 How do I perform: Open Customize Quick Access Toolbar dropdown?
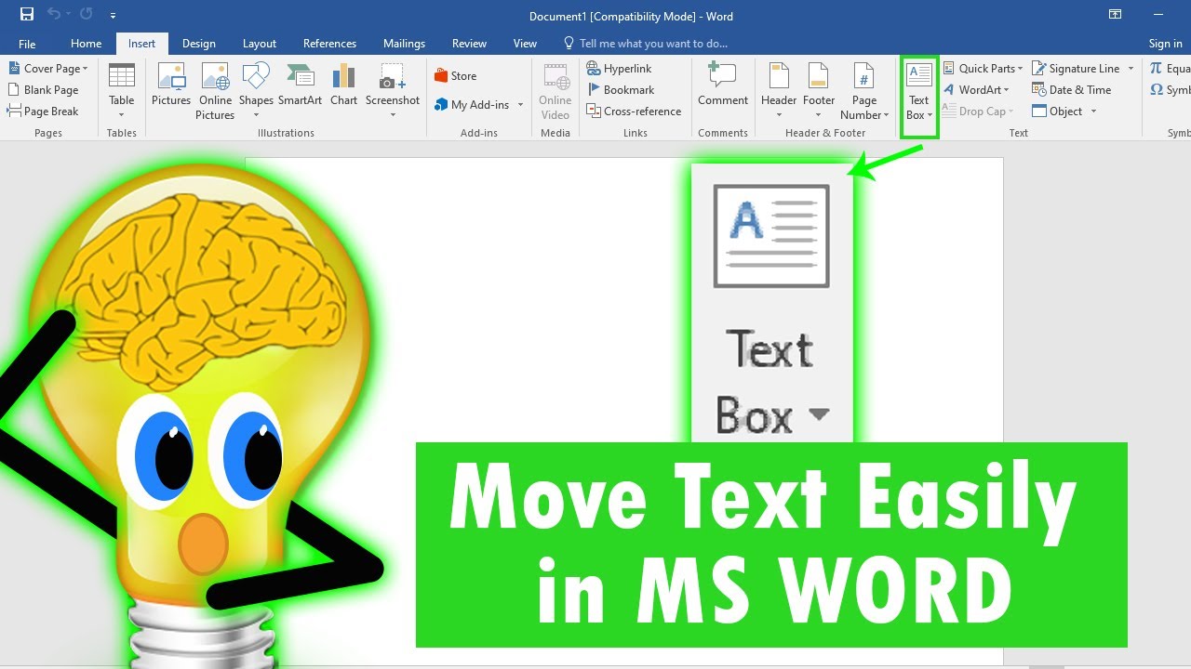[113, 16]
